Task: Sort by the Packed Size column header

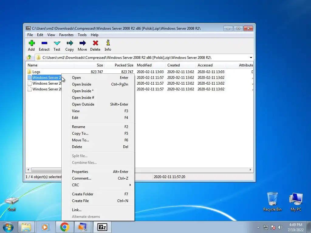Action: (x=120, y=65)
